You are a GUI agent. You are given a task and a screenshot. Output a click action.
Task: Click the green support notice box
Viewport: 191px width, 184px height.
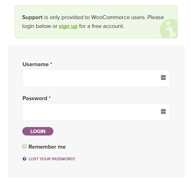[96, 22]
